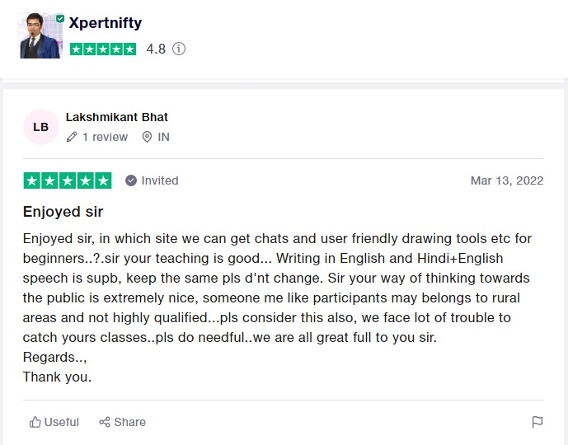Viewport: 568px width, 445px height.
Task: Click the review's five green stars
Action: click(x=68, y=180)
